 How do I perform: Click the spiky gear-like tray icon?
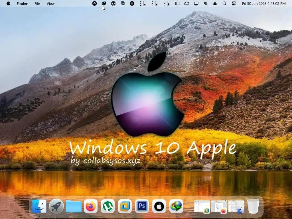click(113, 3)
